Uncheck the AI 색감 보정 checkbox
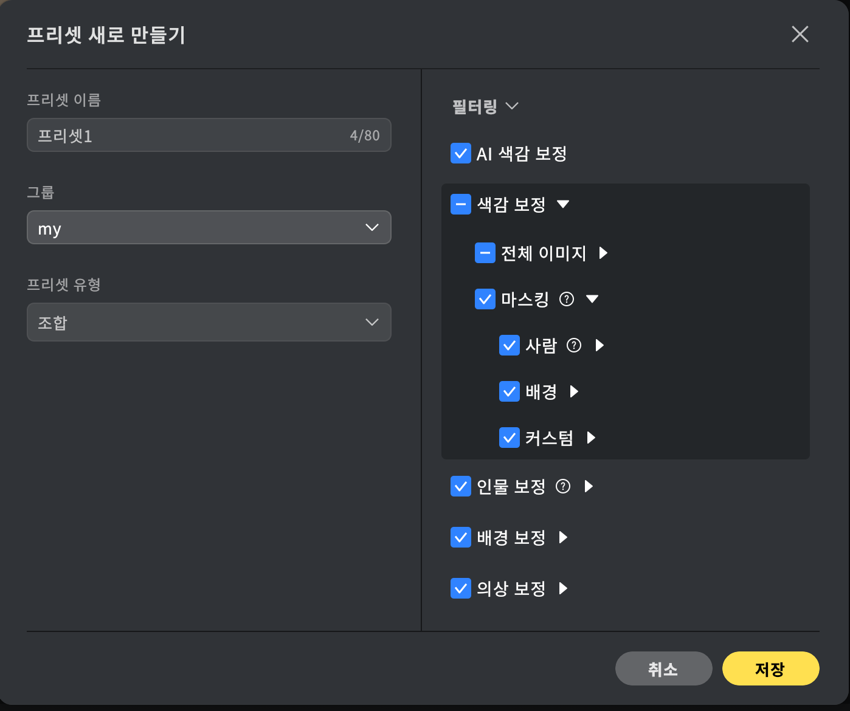 (461, 153)
